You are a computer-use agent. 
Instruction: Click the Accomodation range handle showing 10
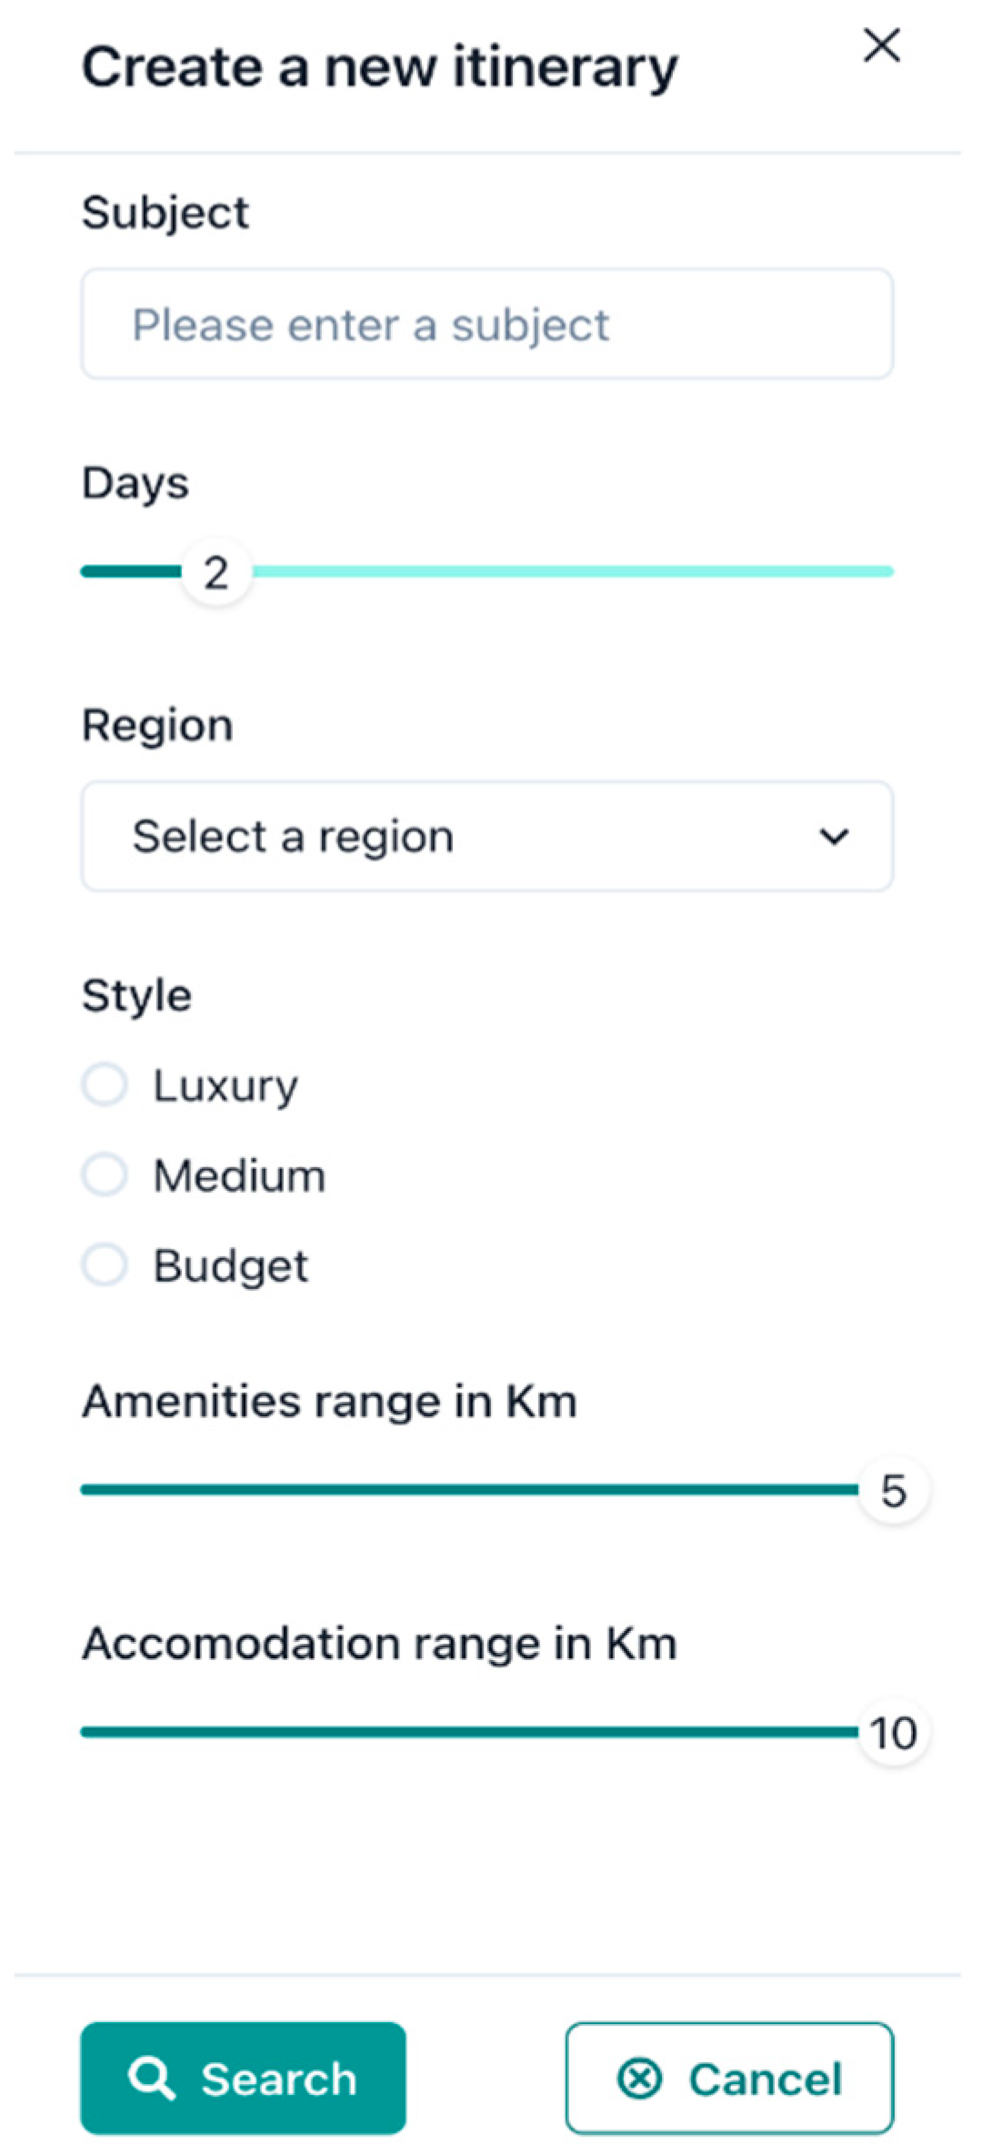pos(894,1732)
